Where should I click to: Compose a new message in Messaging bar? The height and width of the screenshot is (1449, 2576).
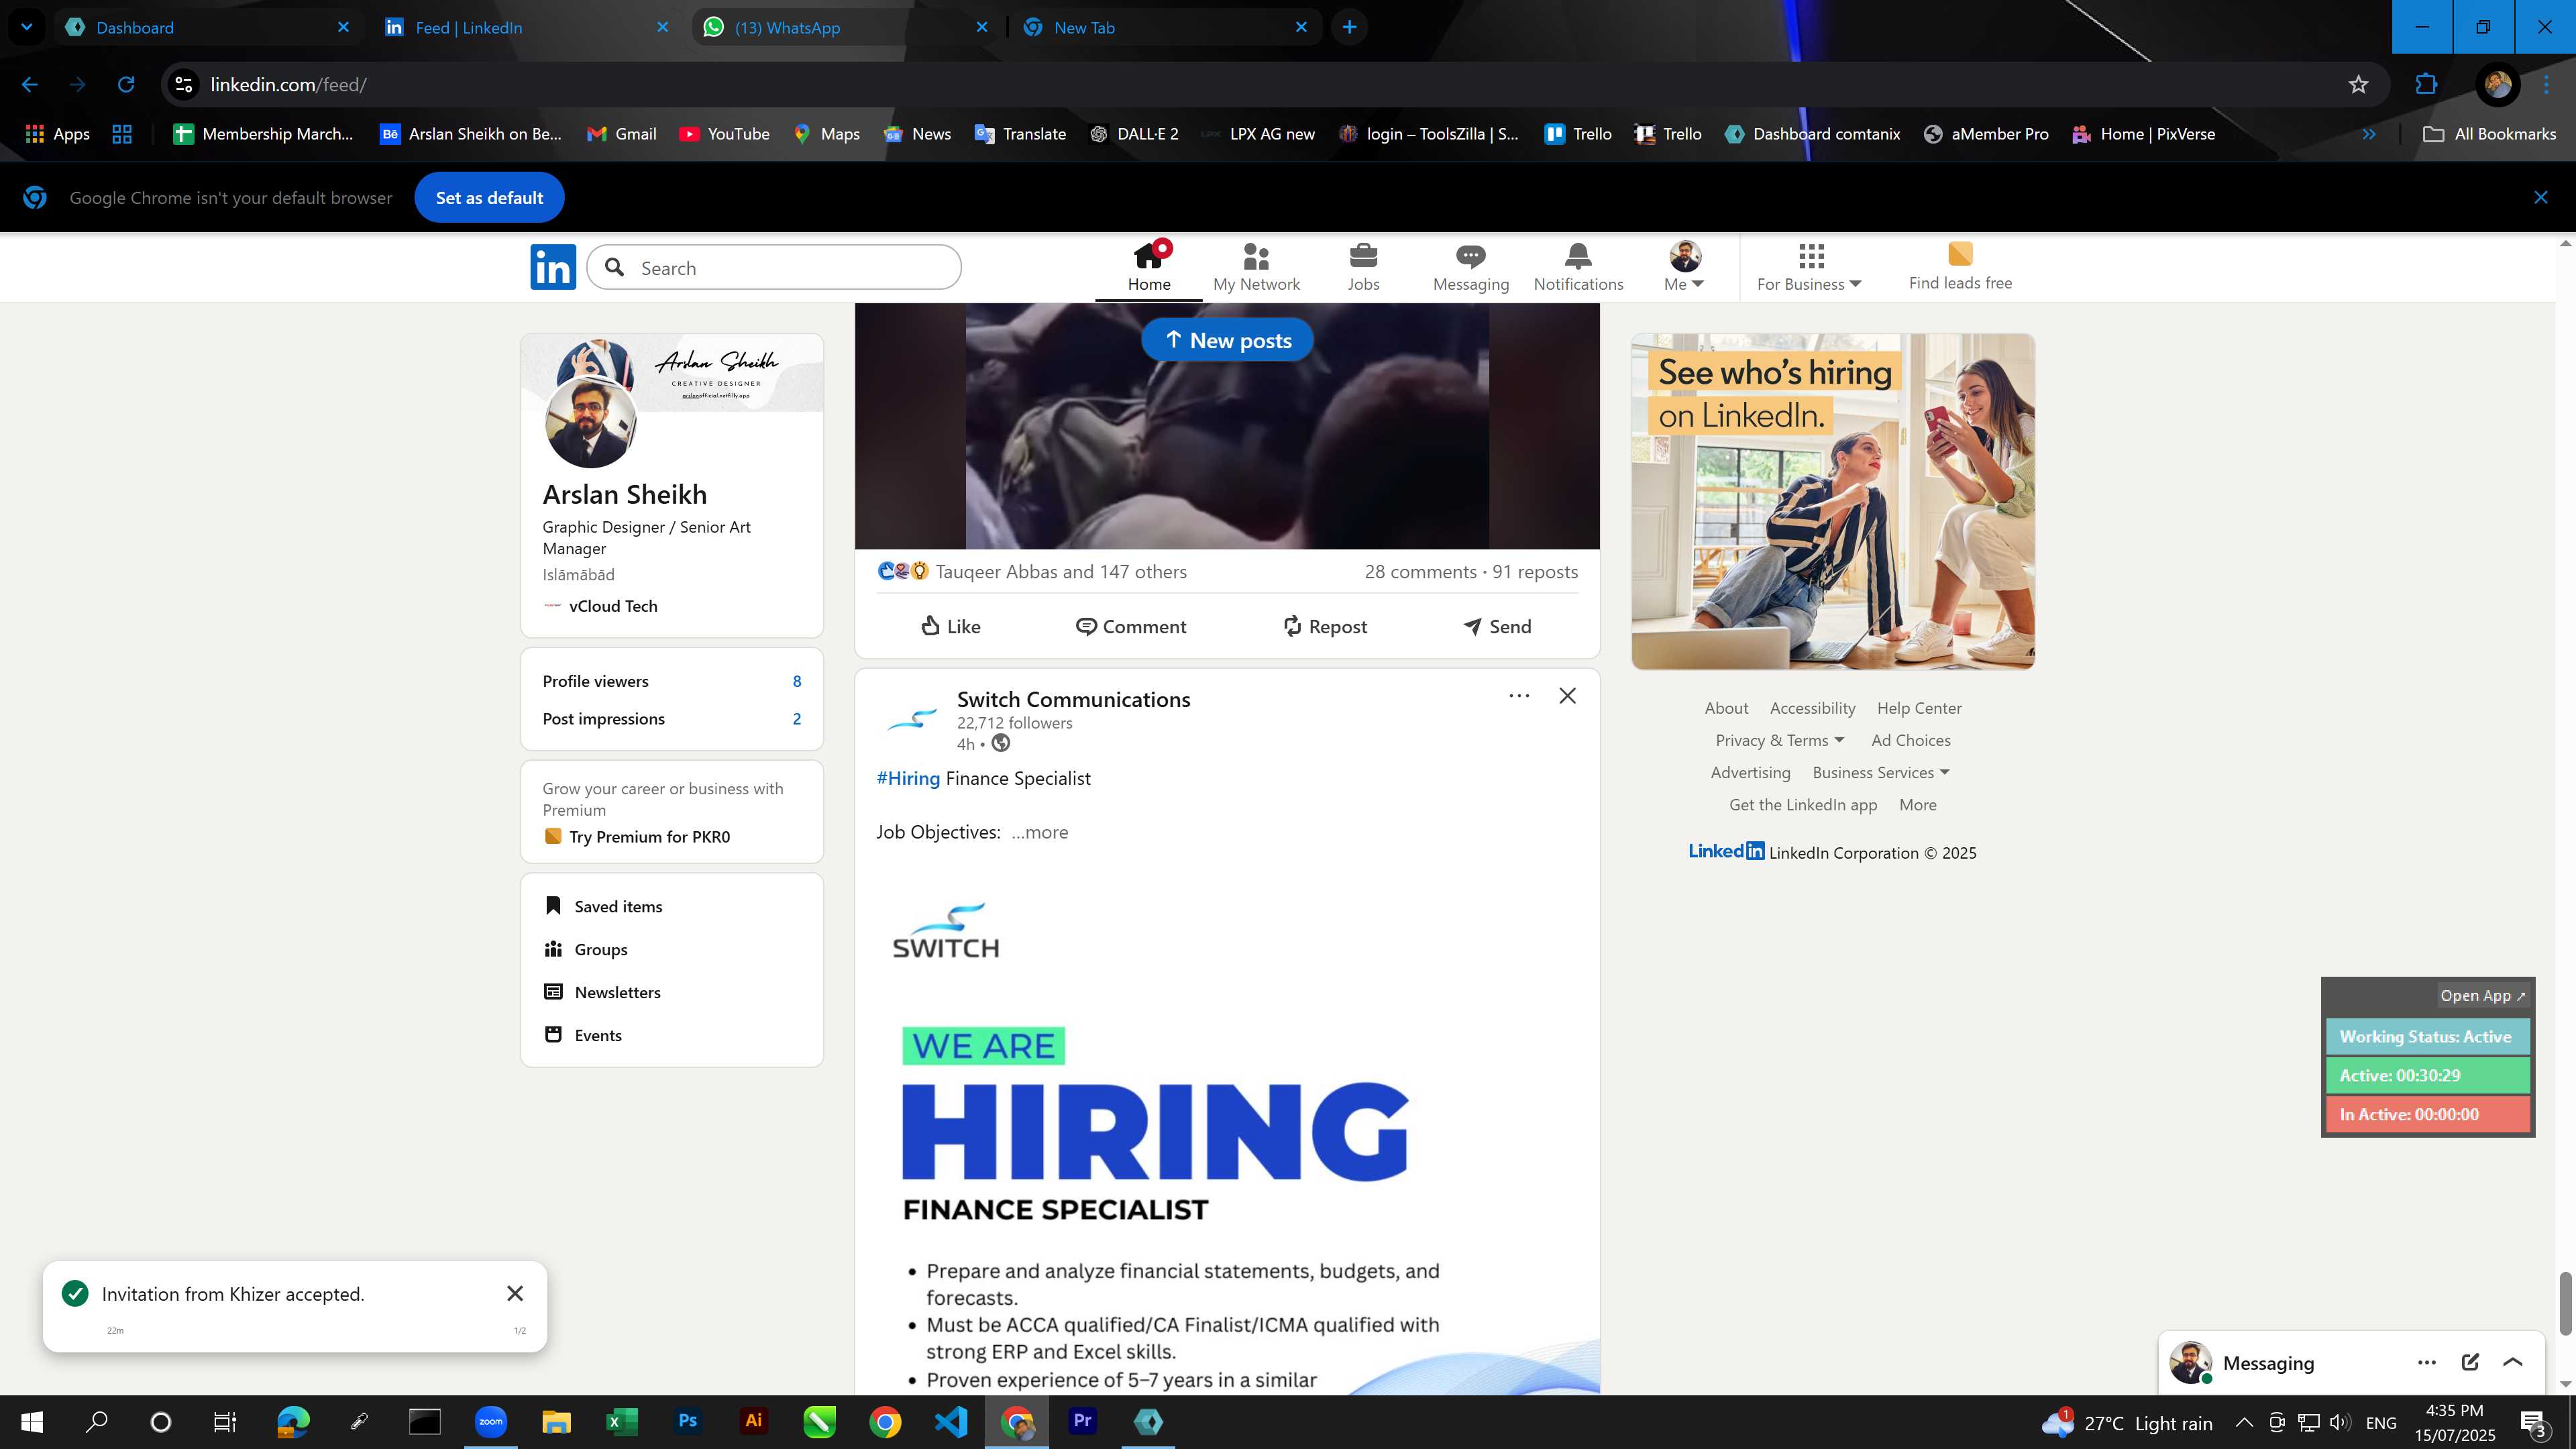[2469, 1362]
